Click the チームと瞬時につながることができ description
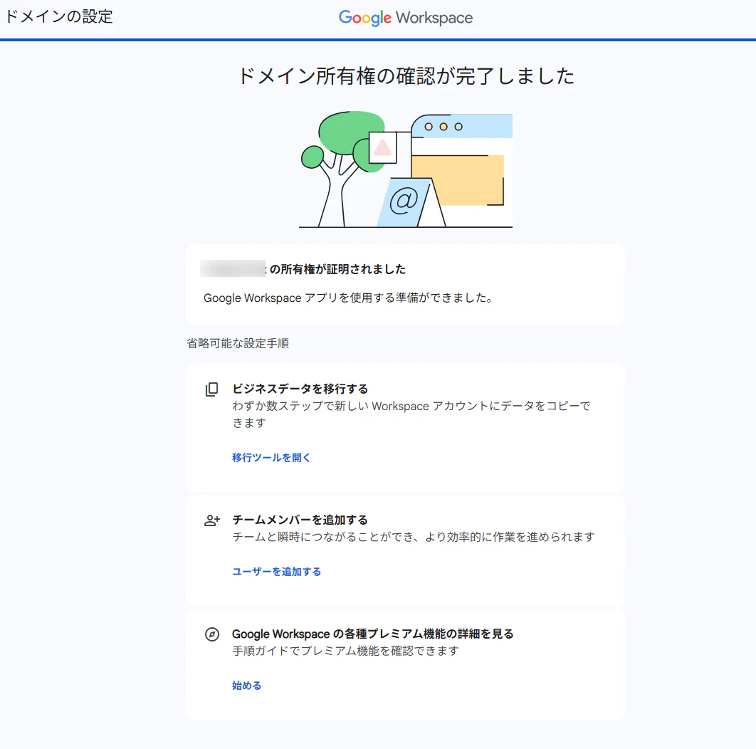This screenshot has width=756, height=749. pyautogui.click(x=414, y=538)
